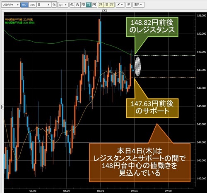Screen dimensions: 207x193
Task: Click the 09/05 date on time axis
Action: 134,191
